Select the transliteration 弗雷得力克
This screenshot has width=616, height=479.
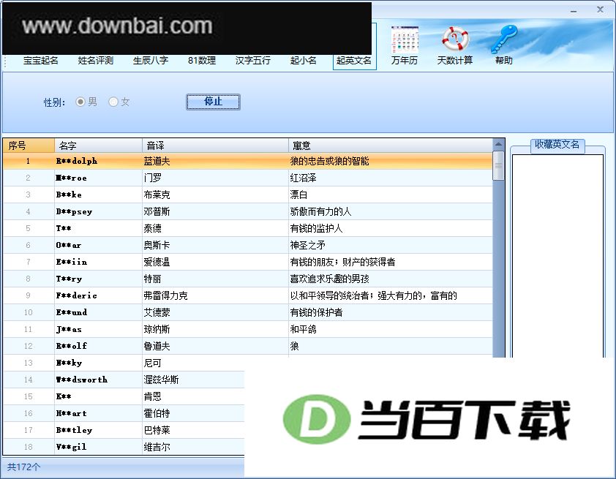165,295
